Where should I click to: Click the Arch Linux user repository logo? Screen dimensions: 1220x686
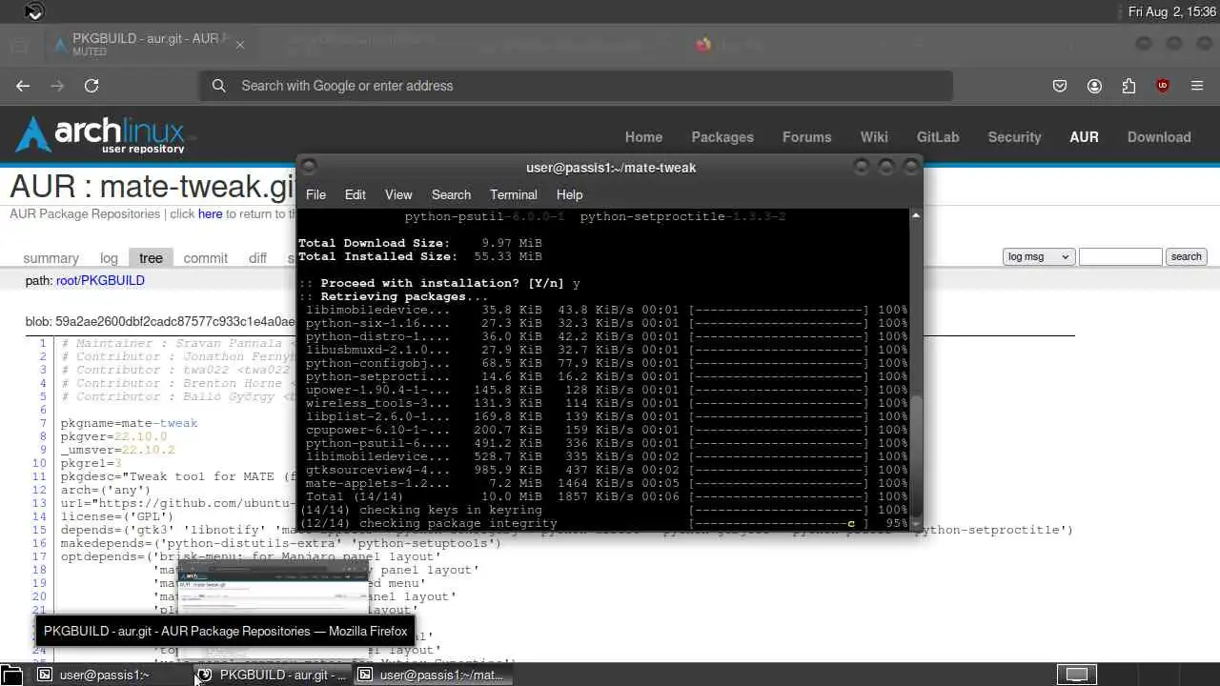pyautogui.click(x=100, y=135)
